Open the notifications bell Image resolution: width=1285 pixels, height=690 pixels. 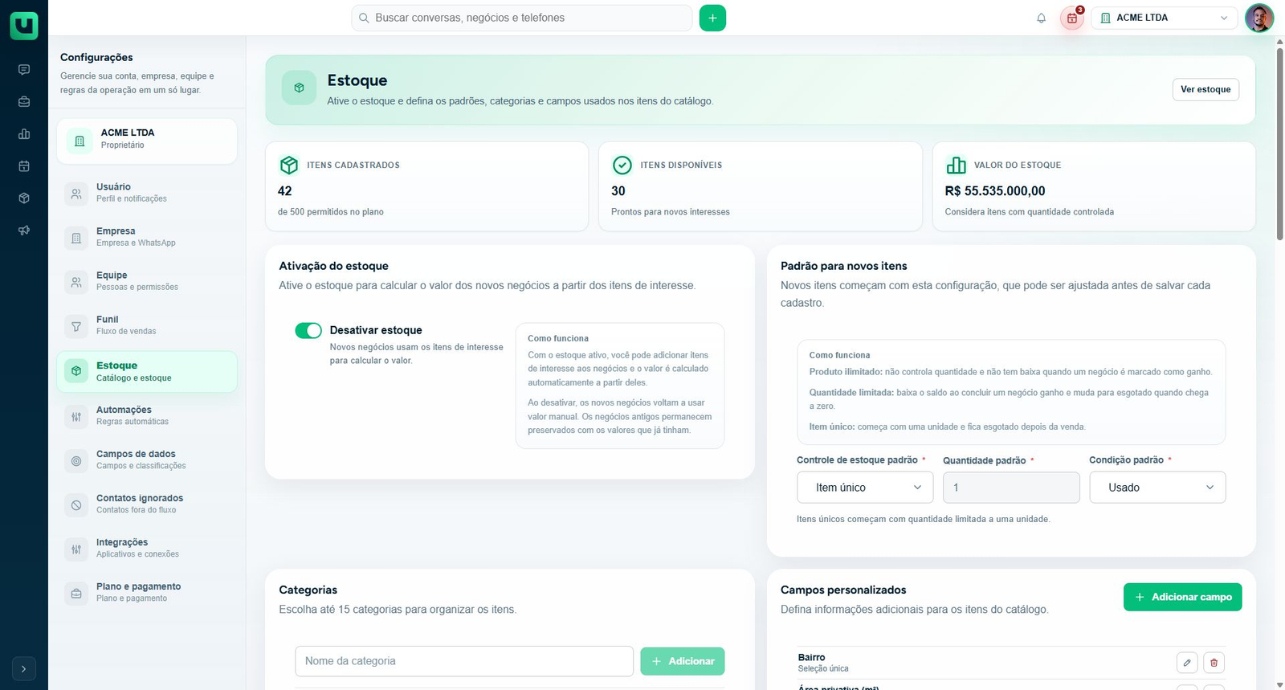click(x=1041, y=18)
